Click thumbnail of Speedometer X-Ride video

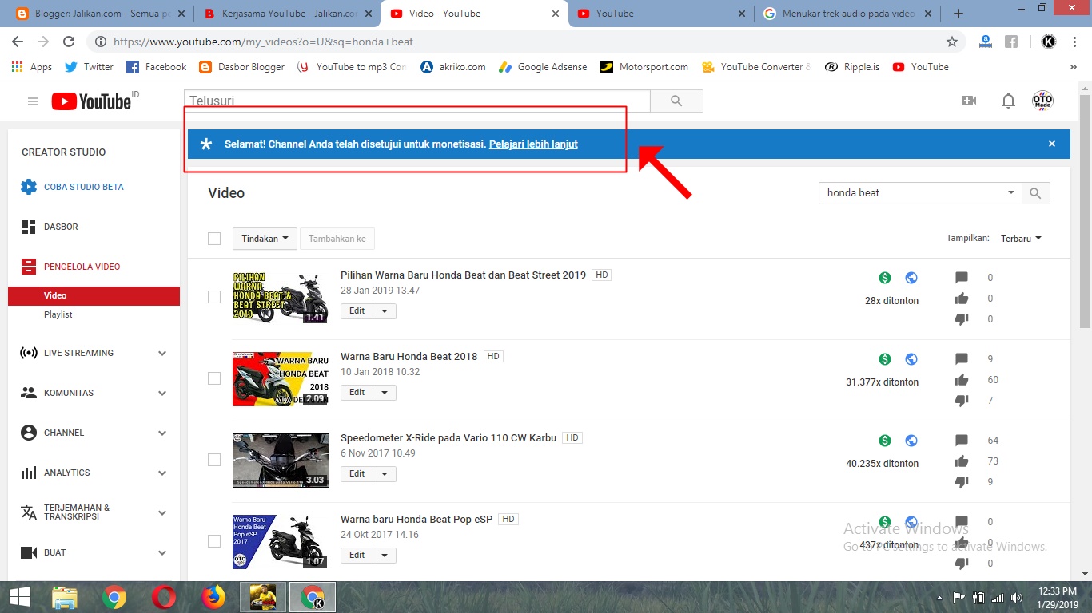click(280, 460)
